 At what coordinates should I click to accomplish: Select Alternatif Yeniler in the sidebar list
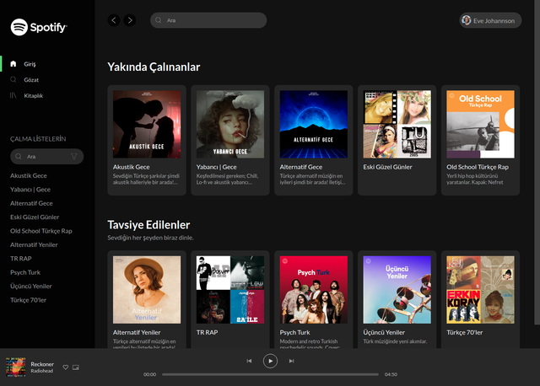point(34,244)
